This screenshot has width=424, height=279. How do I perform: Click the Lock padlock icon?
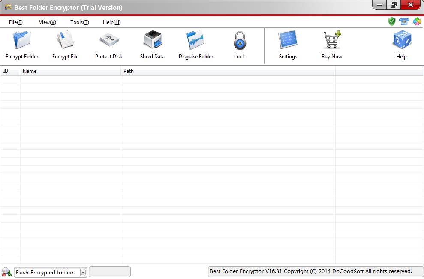pos(240,41)
